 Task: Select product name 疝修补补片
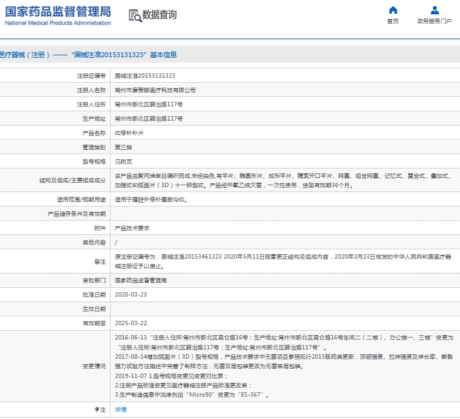(129, 133)
